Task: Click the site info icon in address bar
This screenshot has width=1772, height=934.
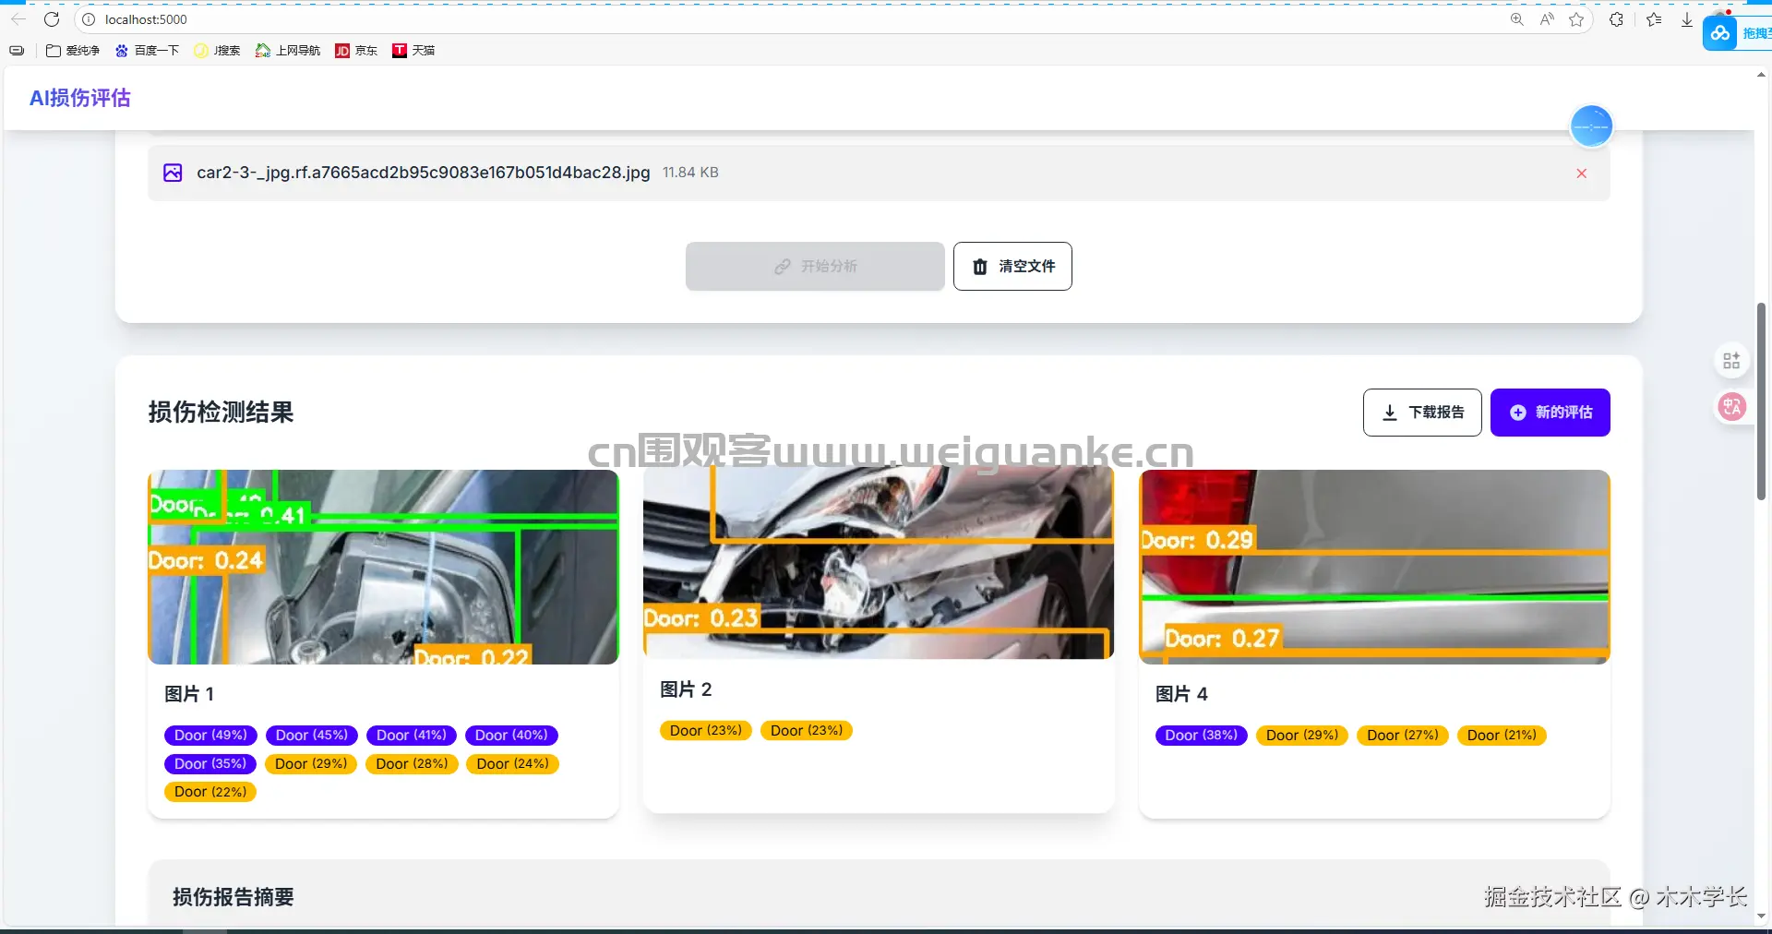Action: pos(89,19)
